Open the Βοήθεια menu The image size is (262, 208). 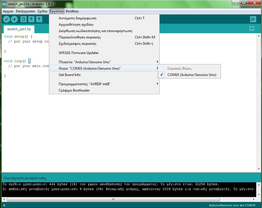click(72, 11)
